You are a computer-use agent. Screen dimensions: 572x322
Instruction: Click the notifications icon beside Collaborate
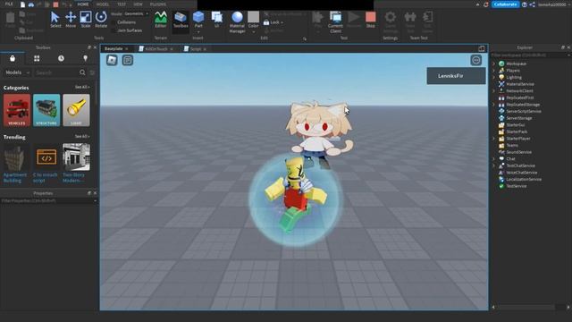coord(486,4)
